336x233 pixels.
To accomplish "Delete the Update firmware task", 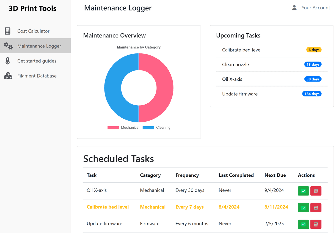I will click(x=316, y=224).
